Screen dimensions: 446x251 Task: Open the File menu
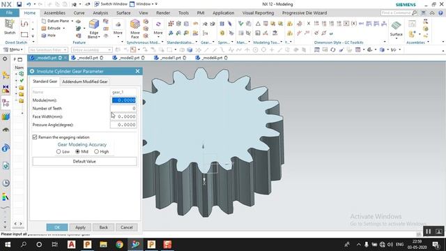coord(9,13)
